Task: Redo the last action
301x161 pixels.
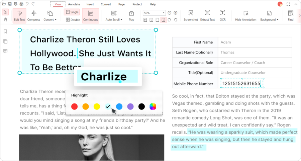Action: pos(33,4)
